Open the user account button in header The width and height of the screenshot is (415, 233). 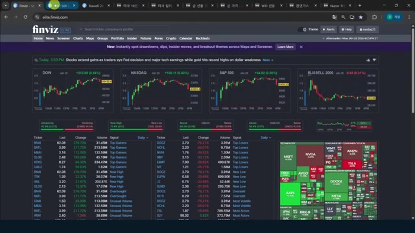point(368,29)
